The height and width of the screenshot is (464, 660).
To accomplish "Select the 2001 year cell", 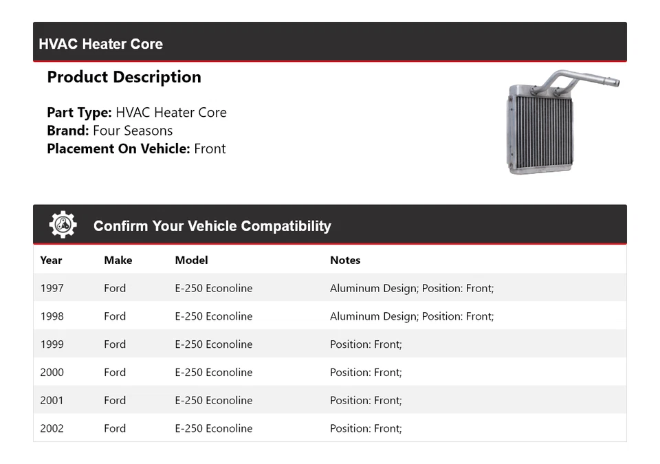I will click(52, 401).
